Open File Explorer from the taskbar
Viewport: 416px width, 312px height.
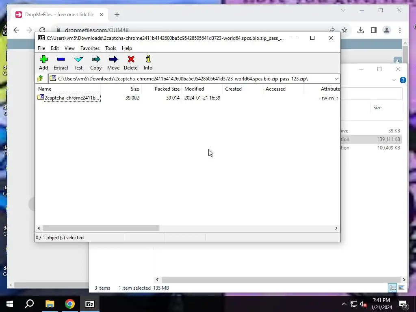pyautogui.click(x=50, y=304)
